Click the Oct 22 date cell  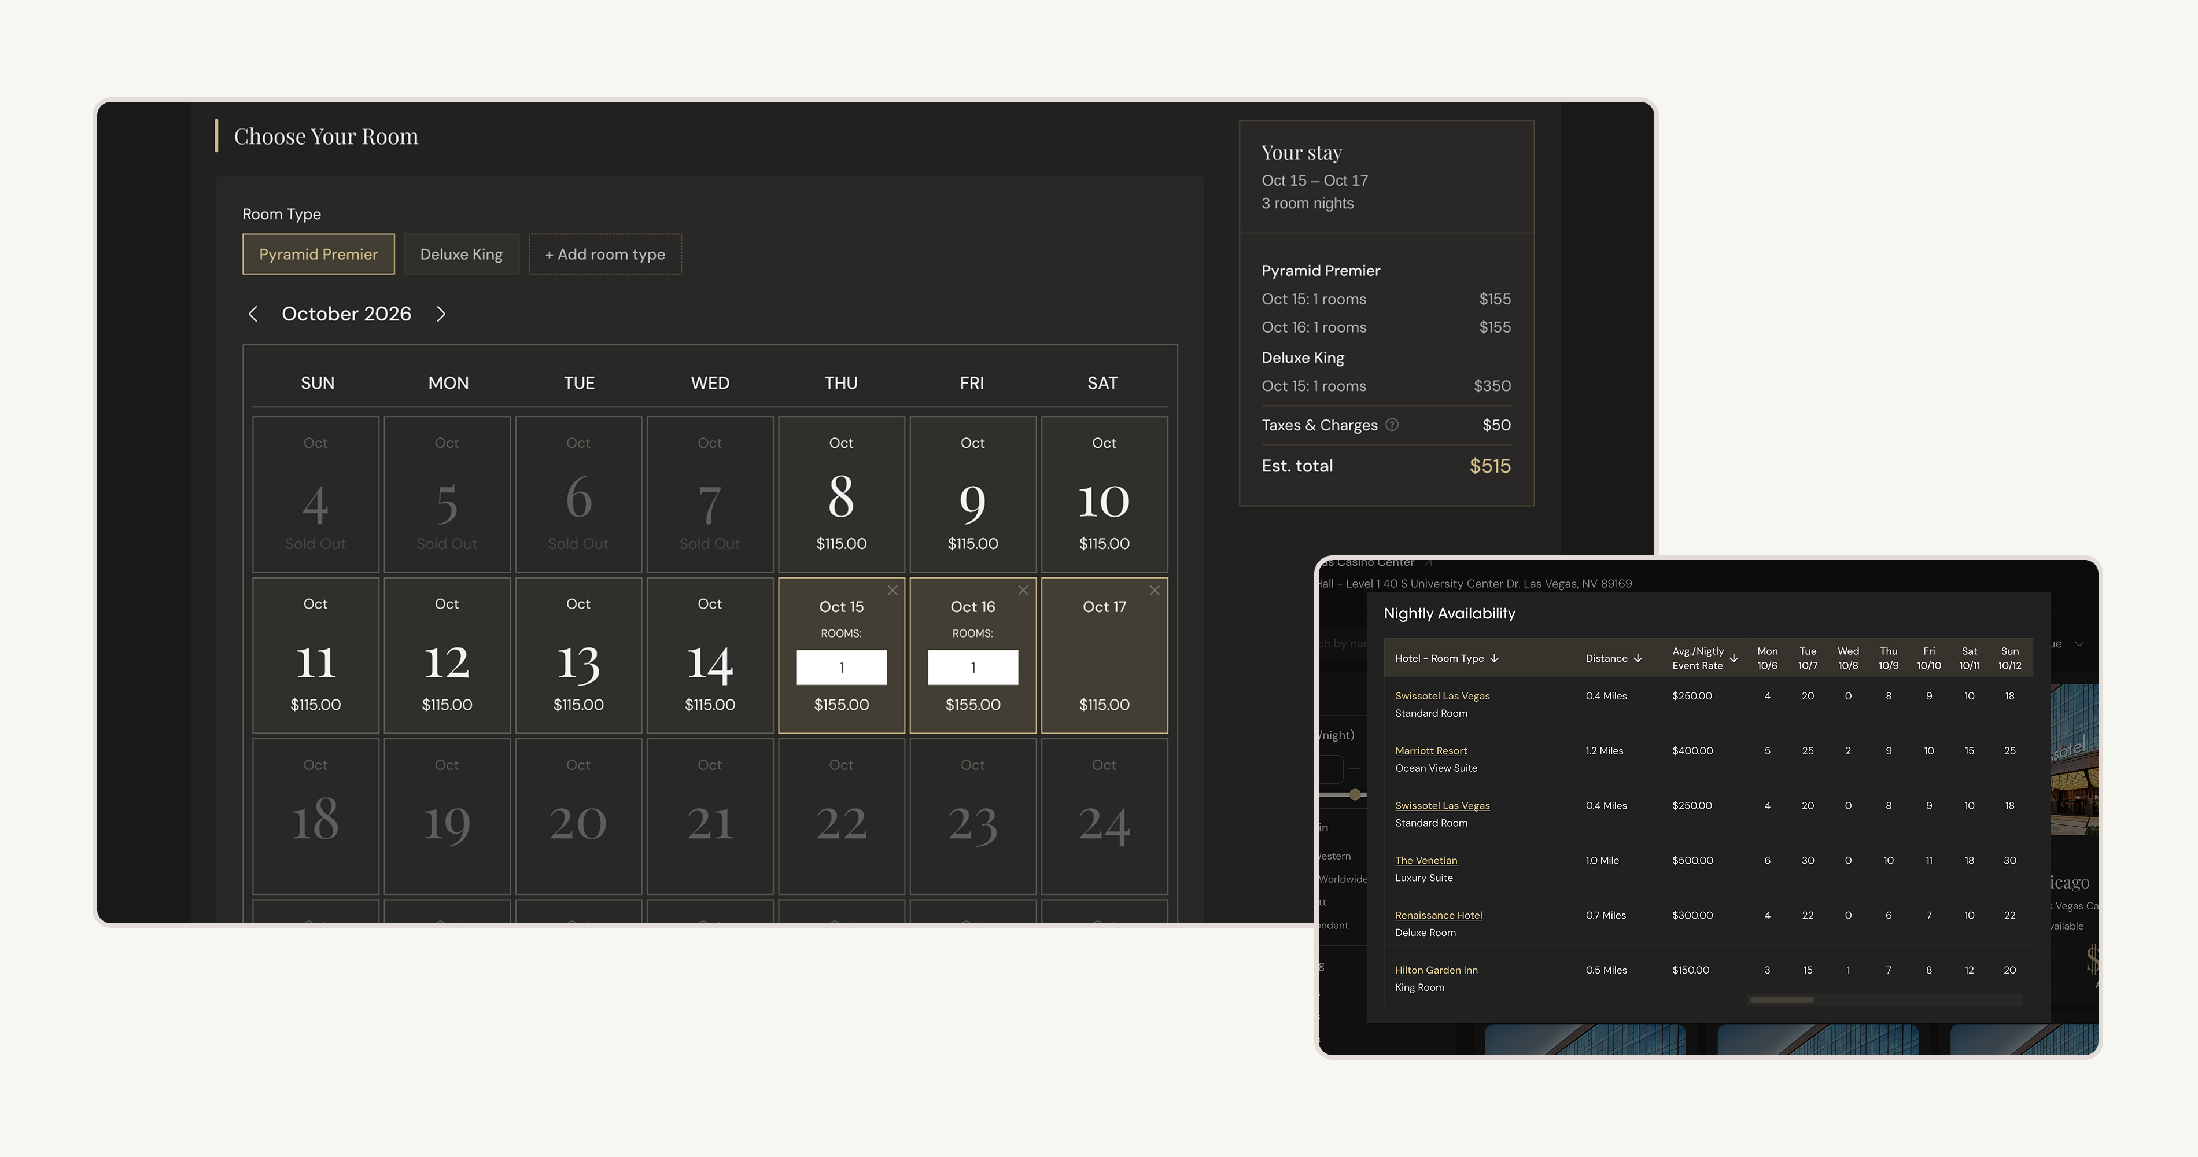(842, 817)
